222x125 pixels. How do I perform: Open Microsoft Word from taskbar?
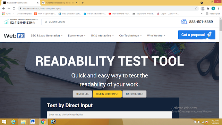pos(33,122)
